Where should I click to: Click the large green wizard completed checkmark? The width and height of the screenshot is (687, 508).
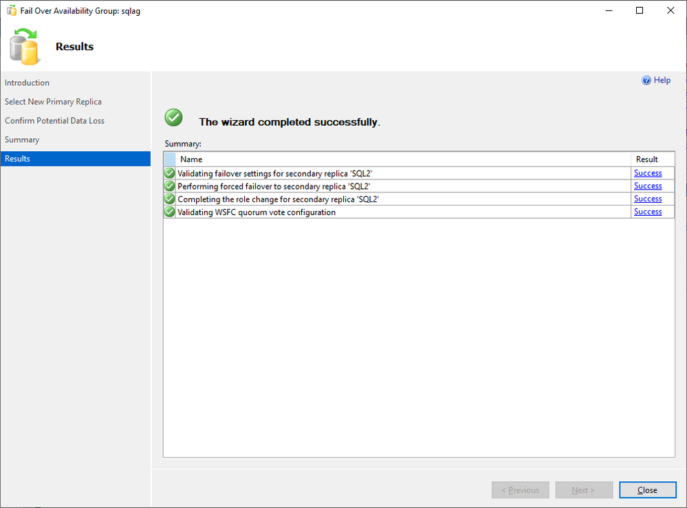(x=174, y=118)
